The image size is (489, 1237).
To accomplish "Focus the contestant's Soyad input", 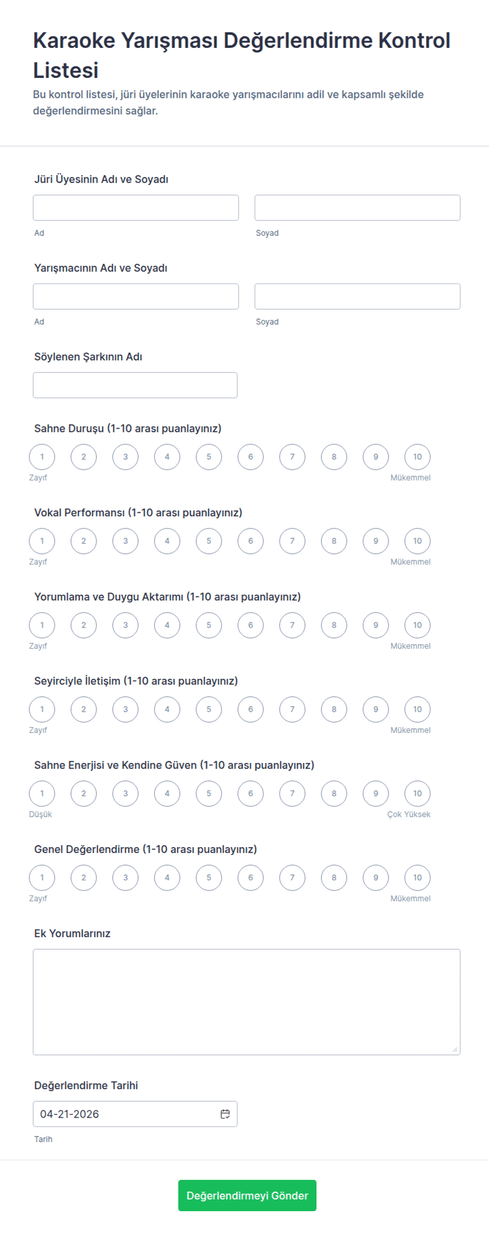I will pyautogui.click(x=357, y=297).
